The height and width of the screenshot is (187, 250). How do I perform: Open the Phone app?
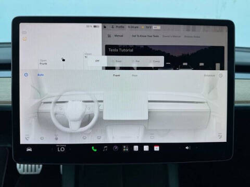pos(94,149)
